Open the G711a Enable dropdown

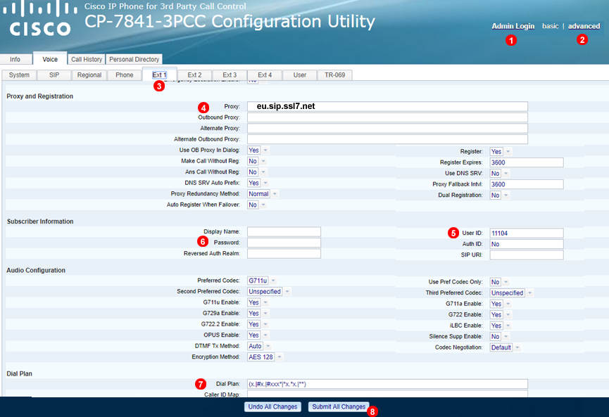(501, 304)
